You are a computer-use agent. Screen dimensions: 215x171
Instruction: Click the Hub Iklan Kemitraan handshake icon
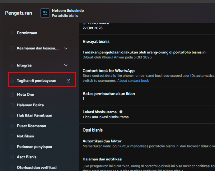click(x=12, y=115)
